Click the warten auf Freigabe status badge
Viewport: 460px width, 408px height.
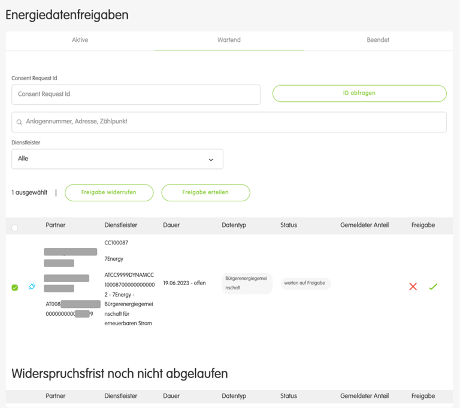coord(305,283)
